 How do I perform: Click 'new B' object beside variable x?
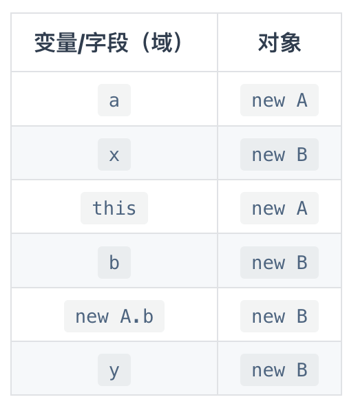click(280, 155)
